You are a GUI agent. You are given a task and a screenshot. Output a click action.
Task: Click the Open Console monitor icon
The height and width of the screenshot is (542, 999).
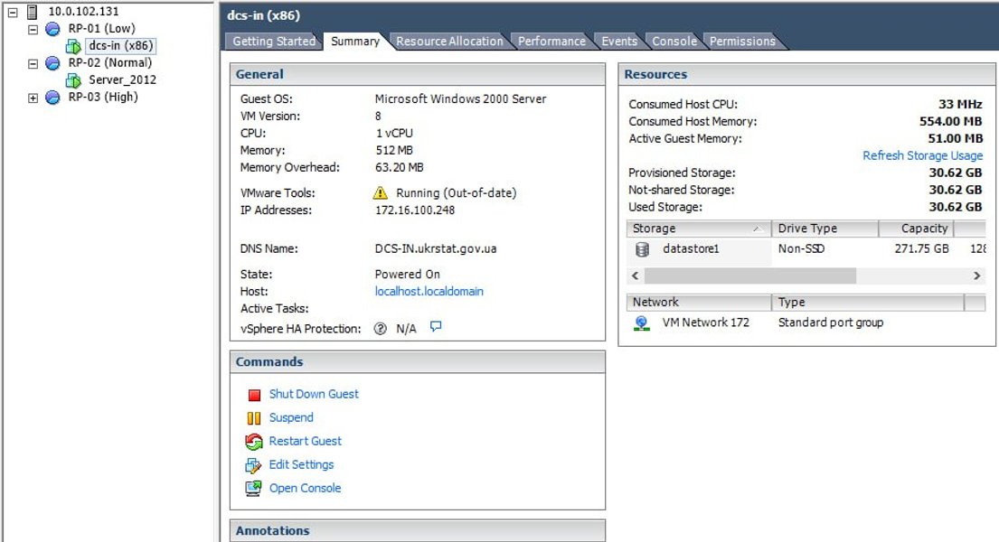253,489
